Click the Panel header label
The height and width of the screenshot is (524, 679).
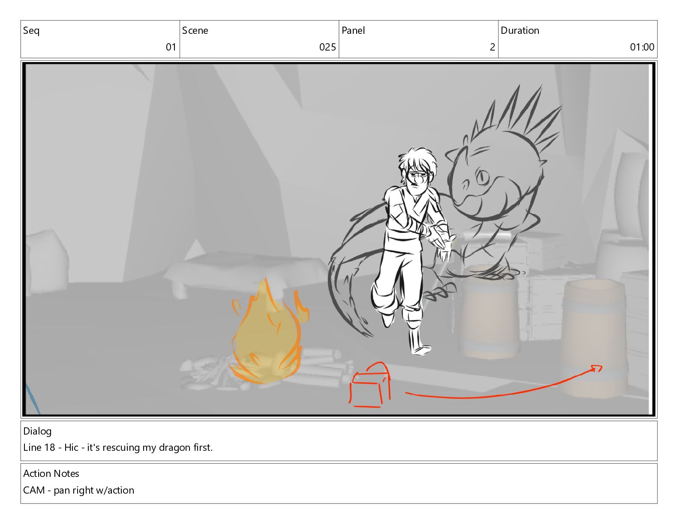coord(353,31)
